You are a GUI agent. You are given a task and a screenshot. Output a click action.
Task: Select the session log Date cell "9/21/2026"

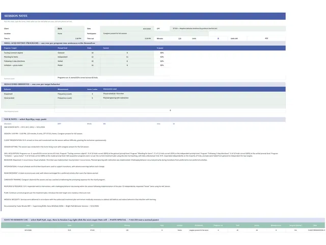coord(28,230)
